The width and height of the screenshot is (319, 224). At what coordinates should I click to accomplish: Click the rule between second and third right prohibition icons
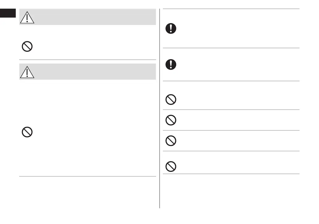tap(231, 130)
